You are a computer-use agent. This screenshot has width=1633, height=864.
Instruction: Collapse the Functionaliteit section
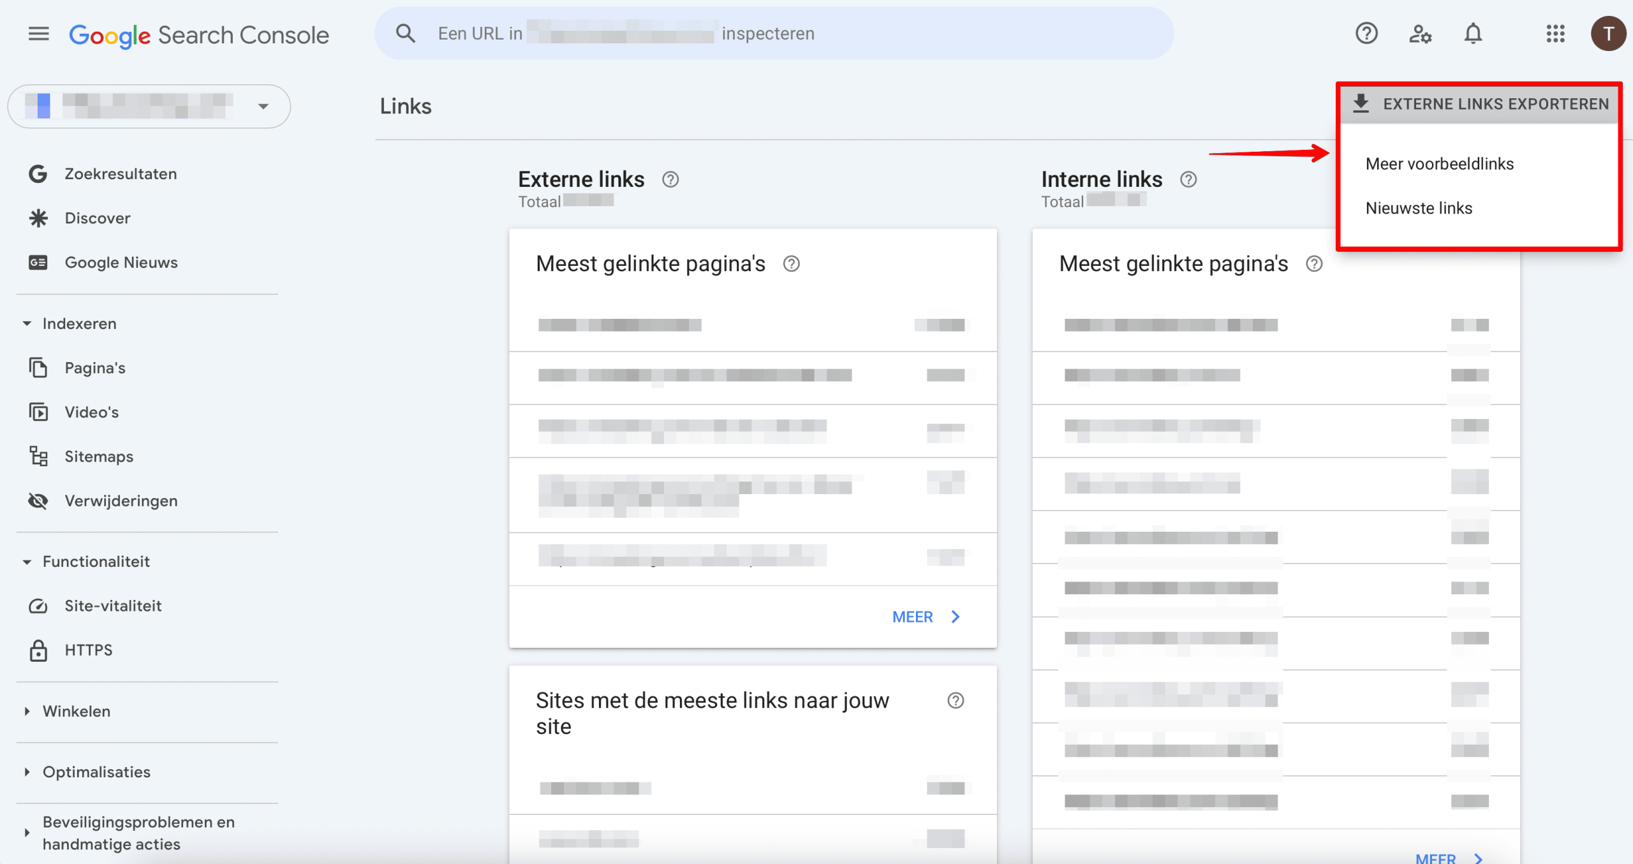click(27, 562)
